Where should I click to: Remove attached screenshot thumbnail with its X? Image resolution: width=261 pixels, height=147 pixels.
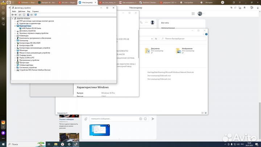tap(108, 126)
